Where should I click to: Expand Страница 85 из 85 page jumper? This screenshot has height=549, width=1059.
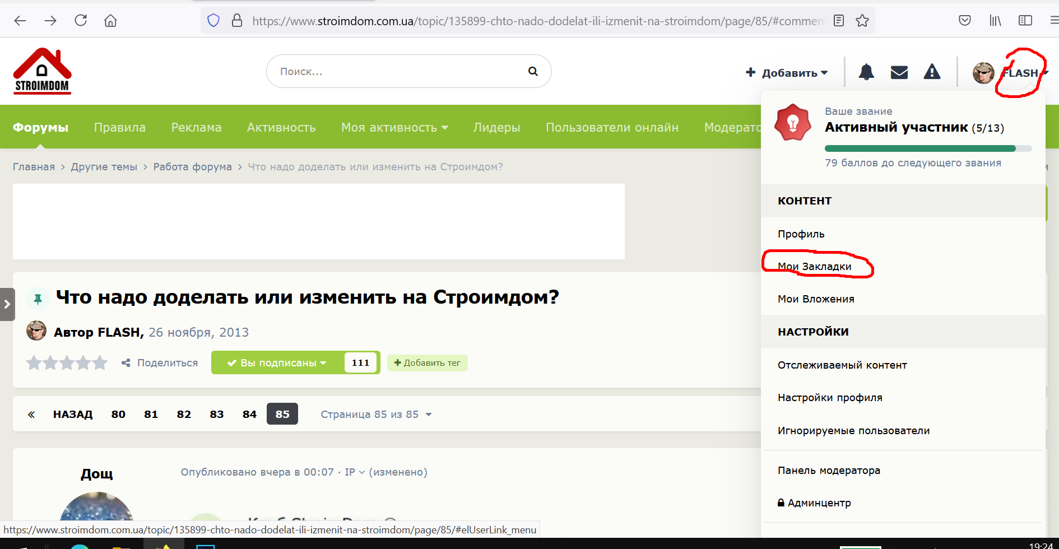pos(376,414)
